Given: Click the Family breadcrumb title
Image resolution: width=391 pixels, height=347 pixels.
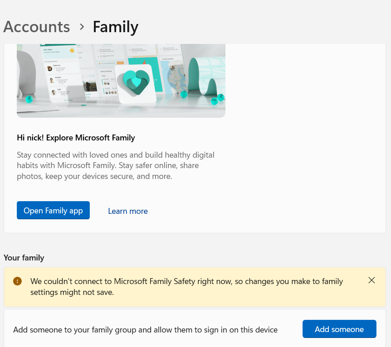Looking at the screenshot, I should tap(116, 27).
